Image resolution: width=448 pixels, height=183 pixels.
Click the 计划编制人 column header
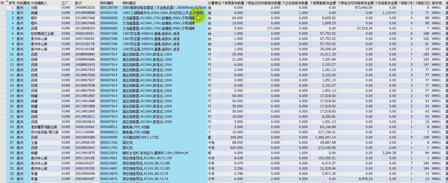(x=39, y=3)
